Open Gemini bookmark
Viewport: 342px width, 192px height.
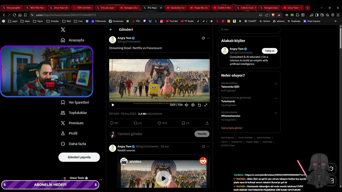click(265, 21)
